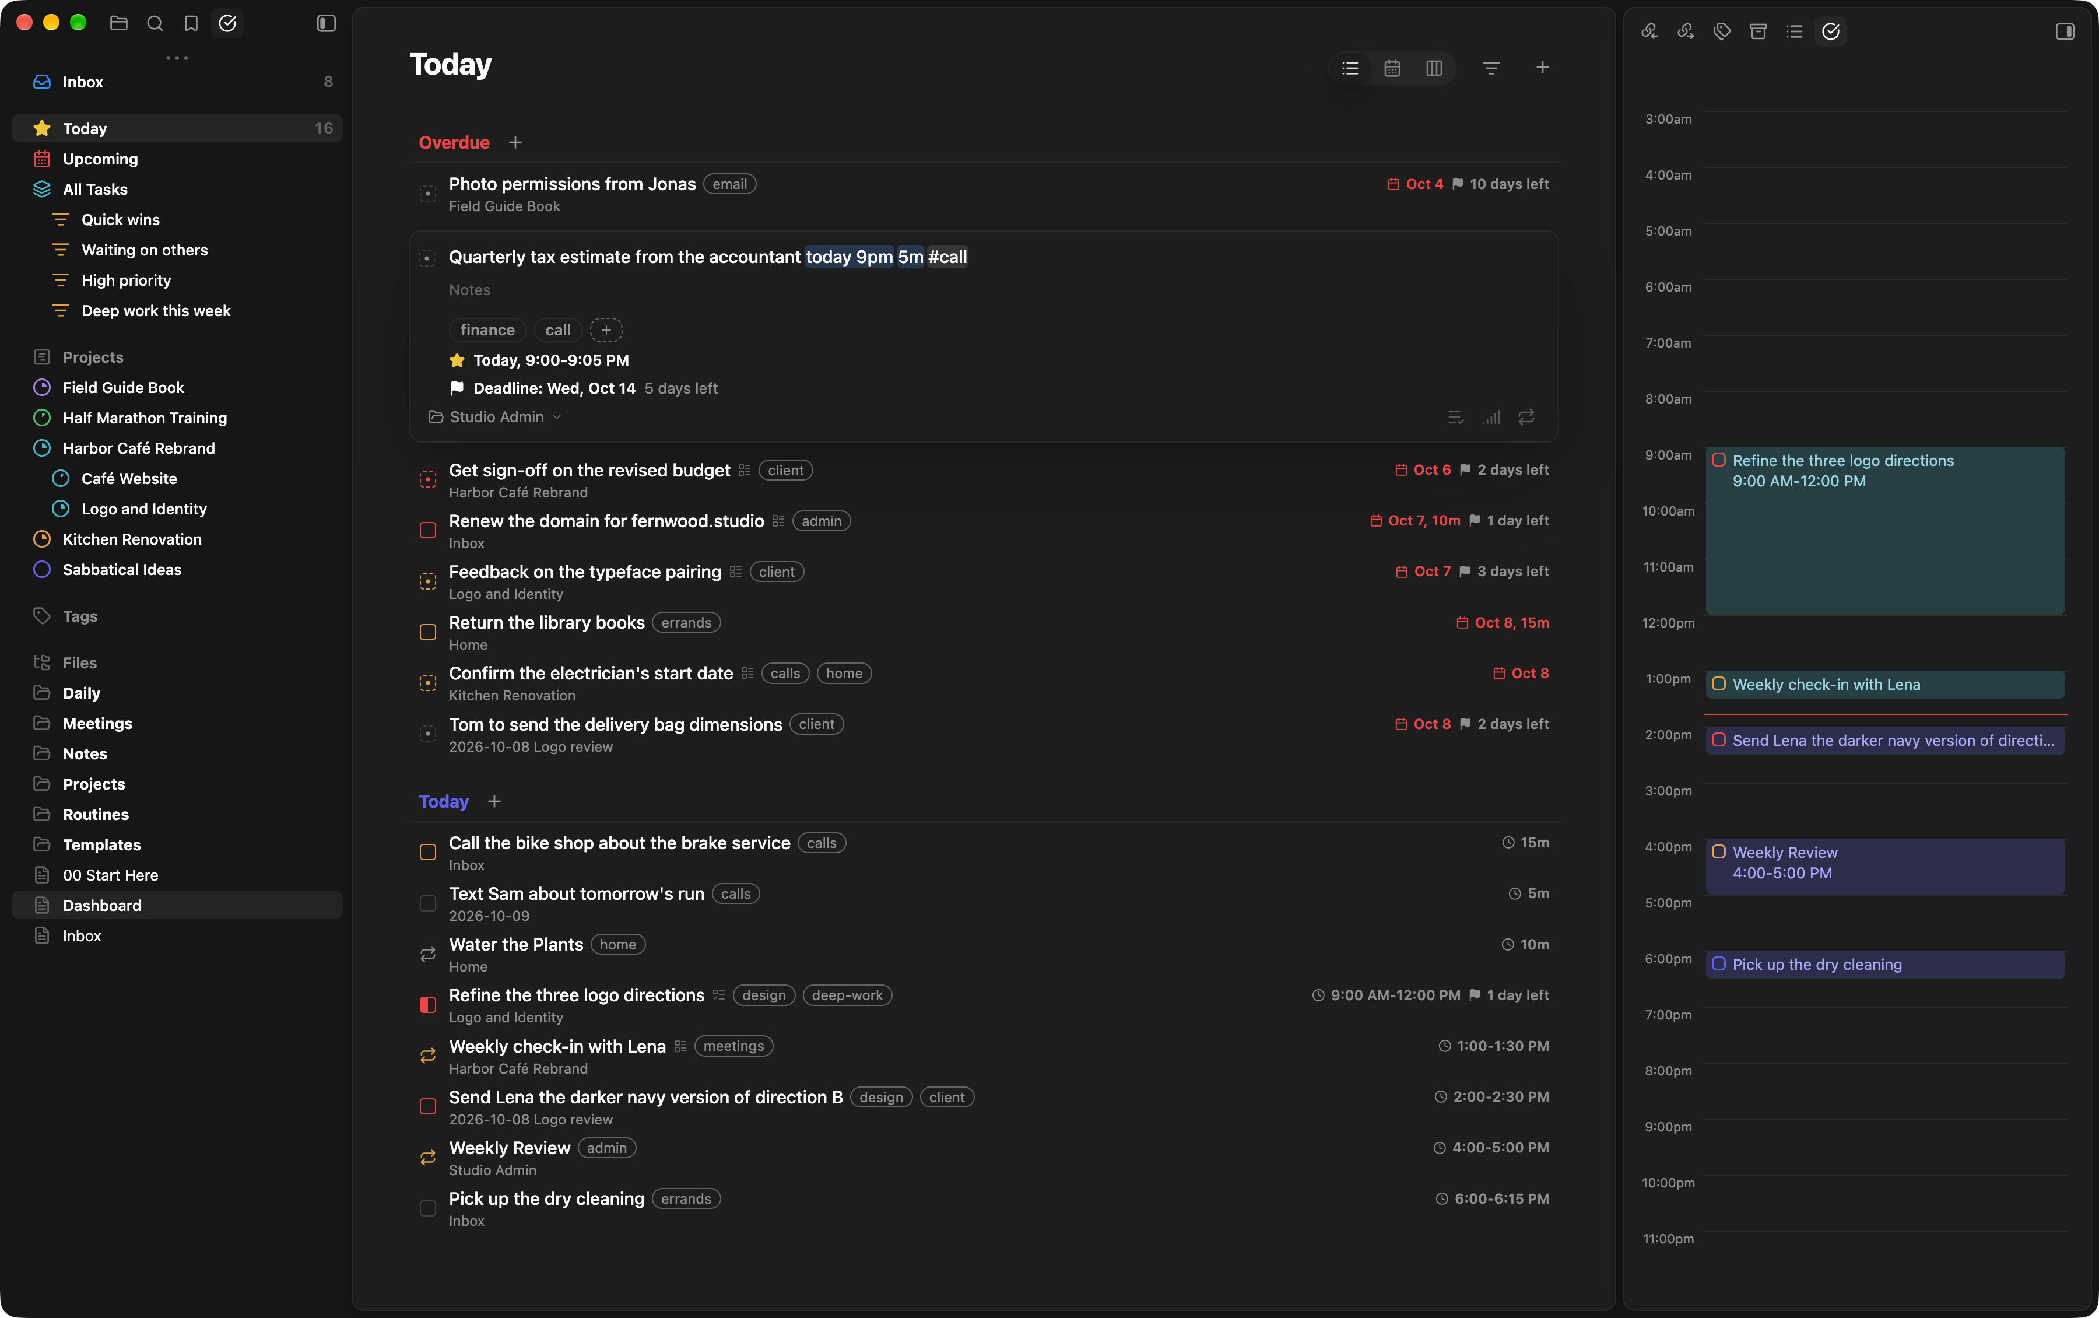Check off Renew the domain for fernwood.studio
2099x1318 pixels.
click(428, 530)
